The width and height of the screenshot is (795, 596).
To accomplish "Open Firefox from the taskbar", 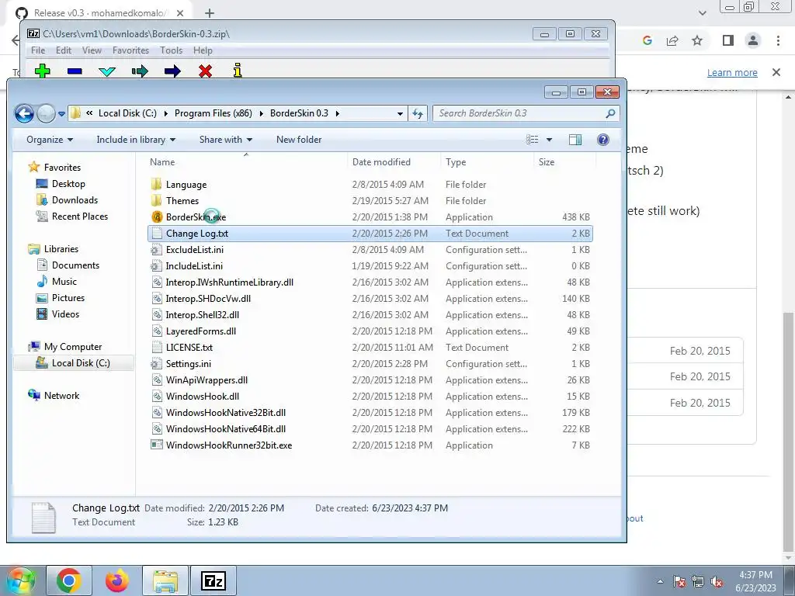I will point(116,580).
